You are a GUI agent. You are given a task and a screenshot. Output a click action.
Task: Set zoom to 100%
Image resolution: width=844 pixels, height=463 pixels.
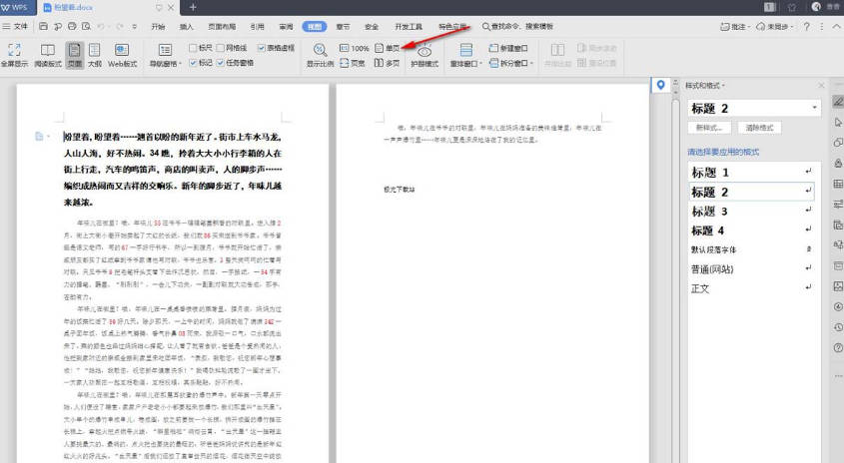(x=355, y=48)
